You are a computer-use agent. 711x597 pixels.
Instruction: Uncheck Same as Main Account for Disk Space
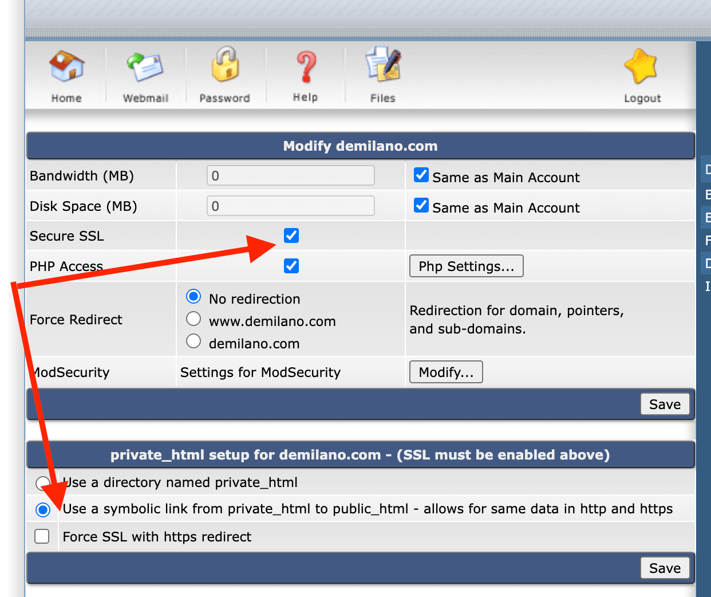coord(421,205)
